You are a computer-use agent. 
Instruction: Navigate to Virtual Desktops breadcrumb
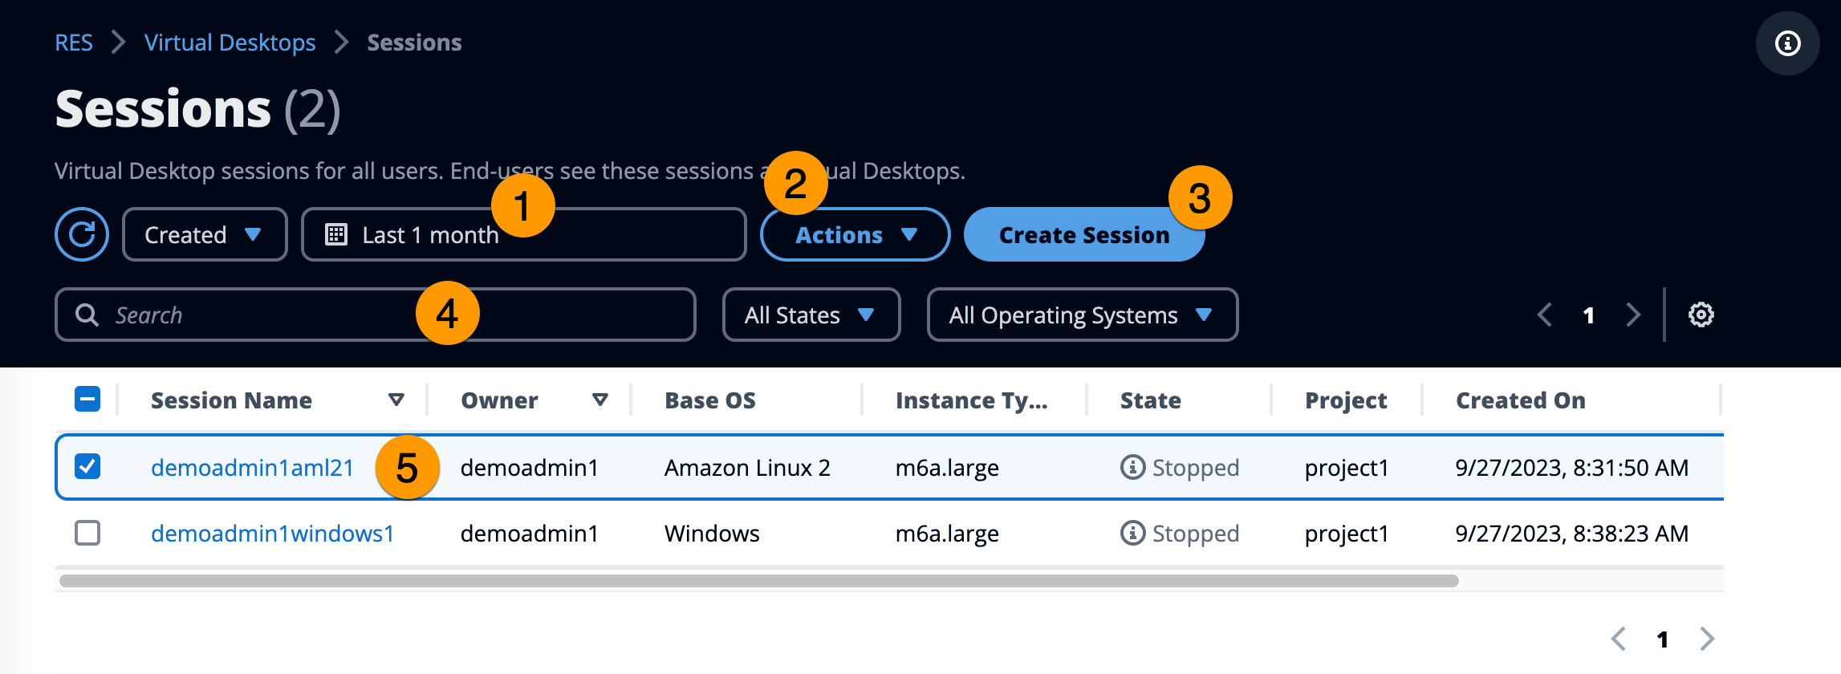[x=230, y=43]
